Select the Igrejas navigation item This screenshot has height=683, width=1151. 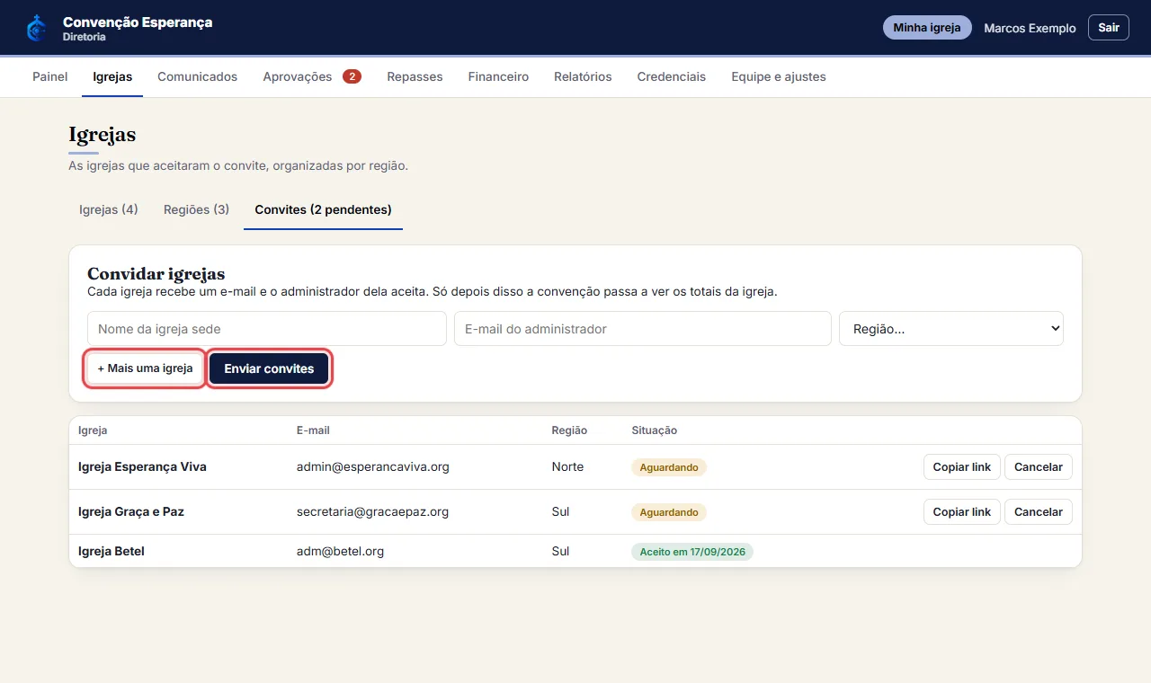(x=112, y=76)
